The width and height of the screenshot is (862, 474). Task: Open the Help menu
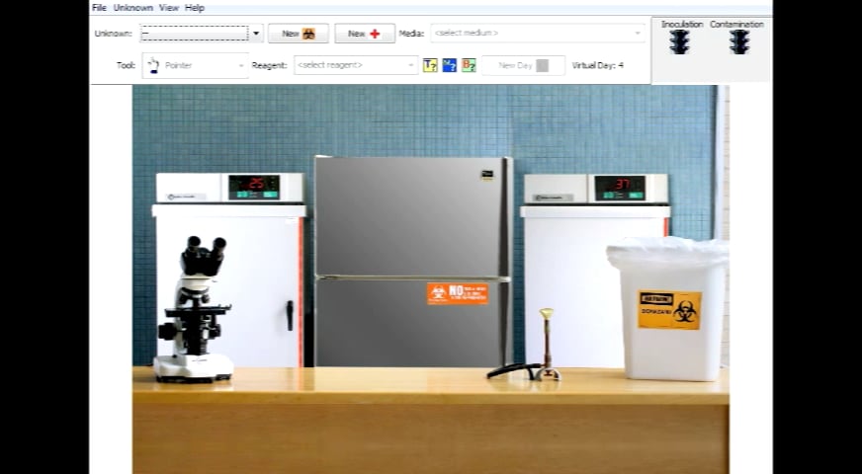tap(195, 8)
